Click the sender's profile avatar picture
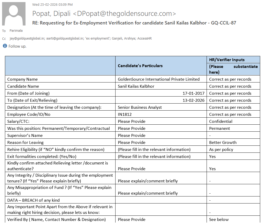The width and height of the screenshot is (262, 223). coord(14,14)
